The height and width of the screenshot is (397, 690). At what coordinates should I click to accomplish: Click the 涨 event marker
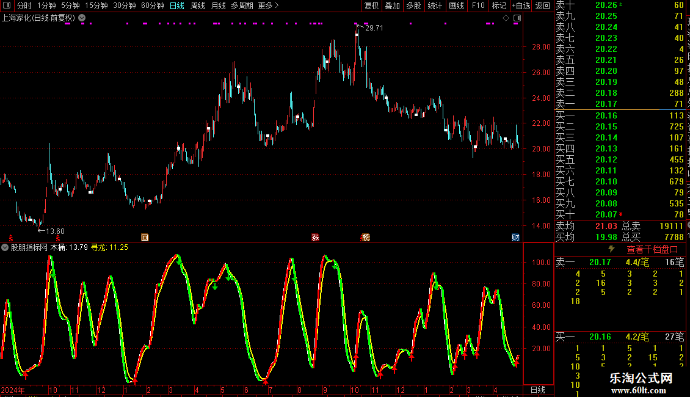315,237
